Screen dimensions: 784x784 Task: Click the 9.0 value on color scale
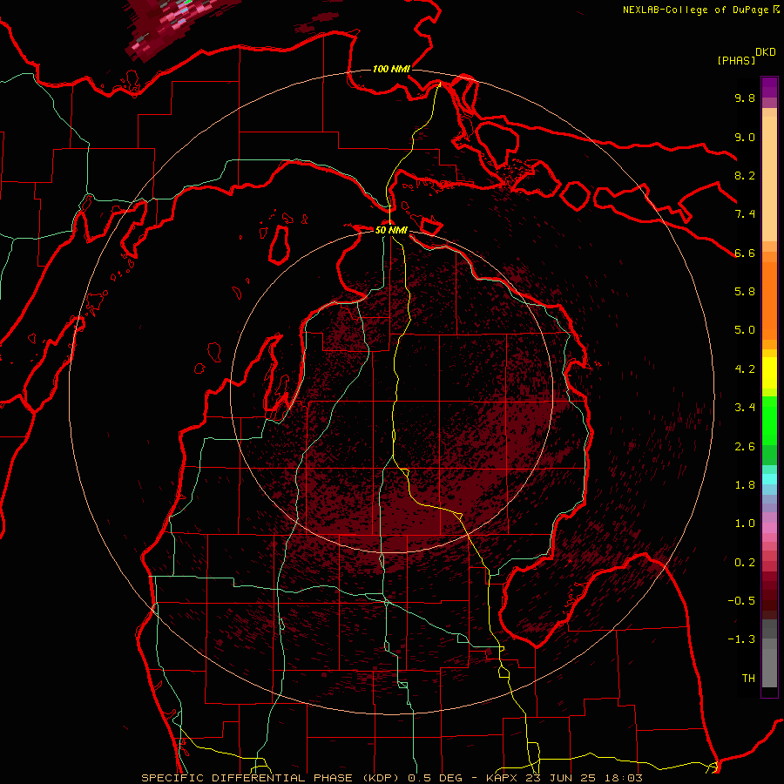coord(745,137)
